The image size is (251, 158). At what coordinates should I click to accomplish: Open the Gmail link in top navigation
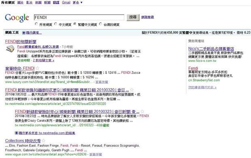[66, 2]
